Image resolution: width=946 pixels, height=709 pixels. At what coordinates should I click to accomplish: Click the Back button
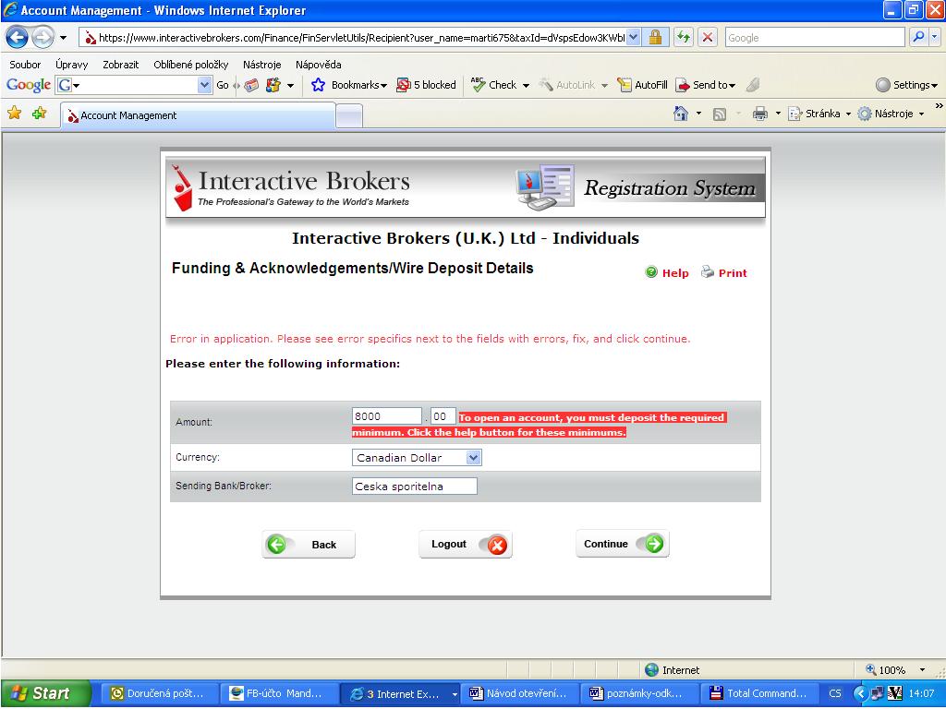pos(309,545)
